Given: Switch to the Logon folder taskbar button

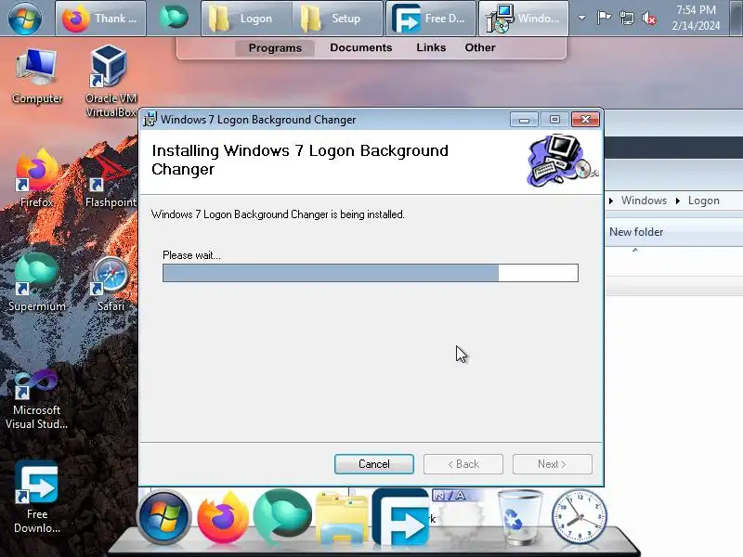Looking at the screenshot, I should tap(246, 19).
